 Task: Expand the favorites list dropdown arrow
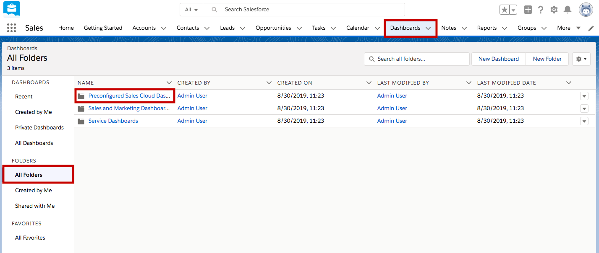tap(513, 10)
